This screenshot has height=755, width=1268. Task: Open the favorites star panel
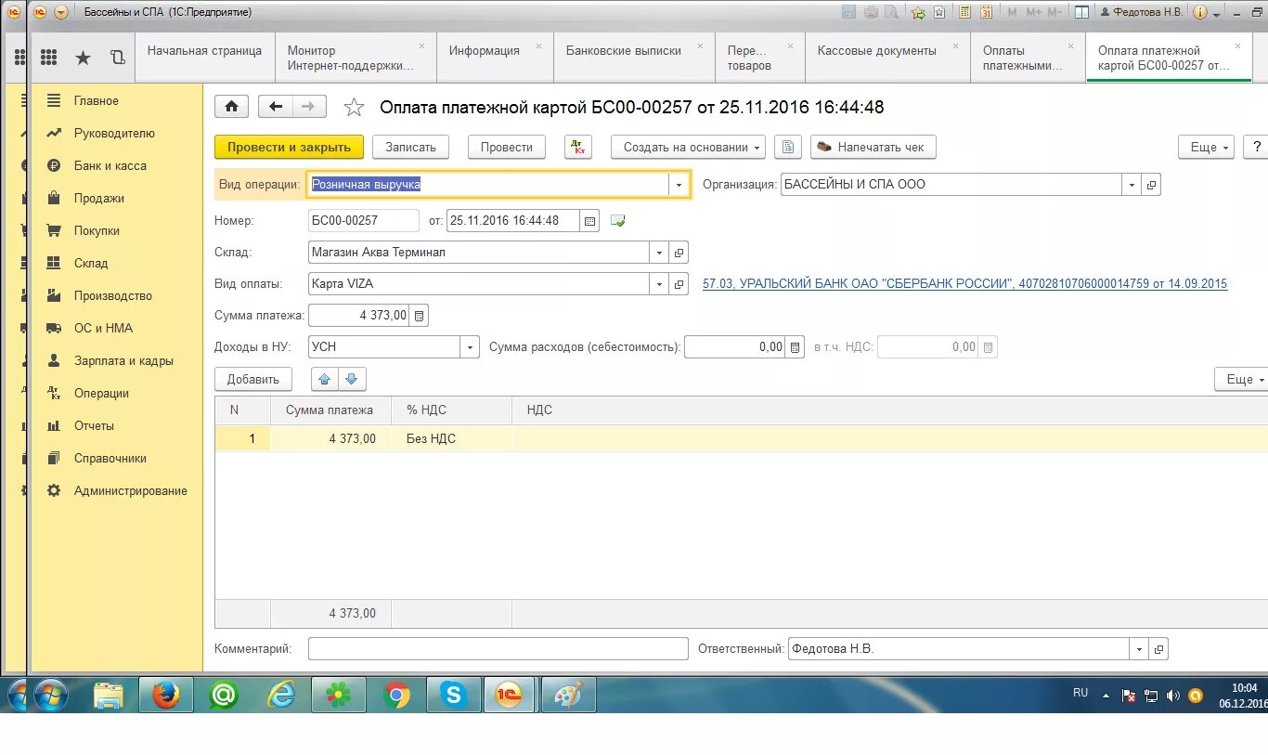pos(83,58)
